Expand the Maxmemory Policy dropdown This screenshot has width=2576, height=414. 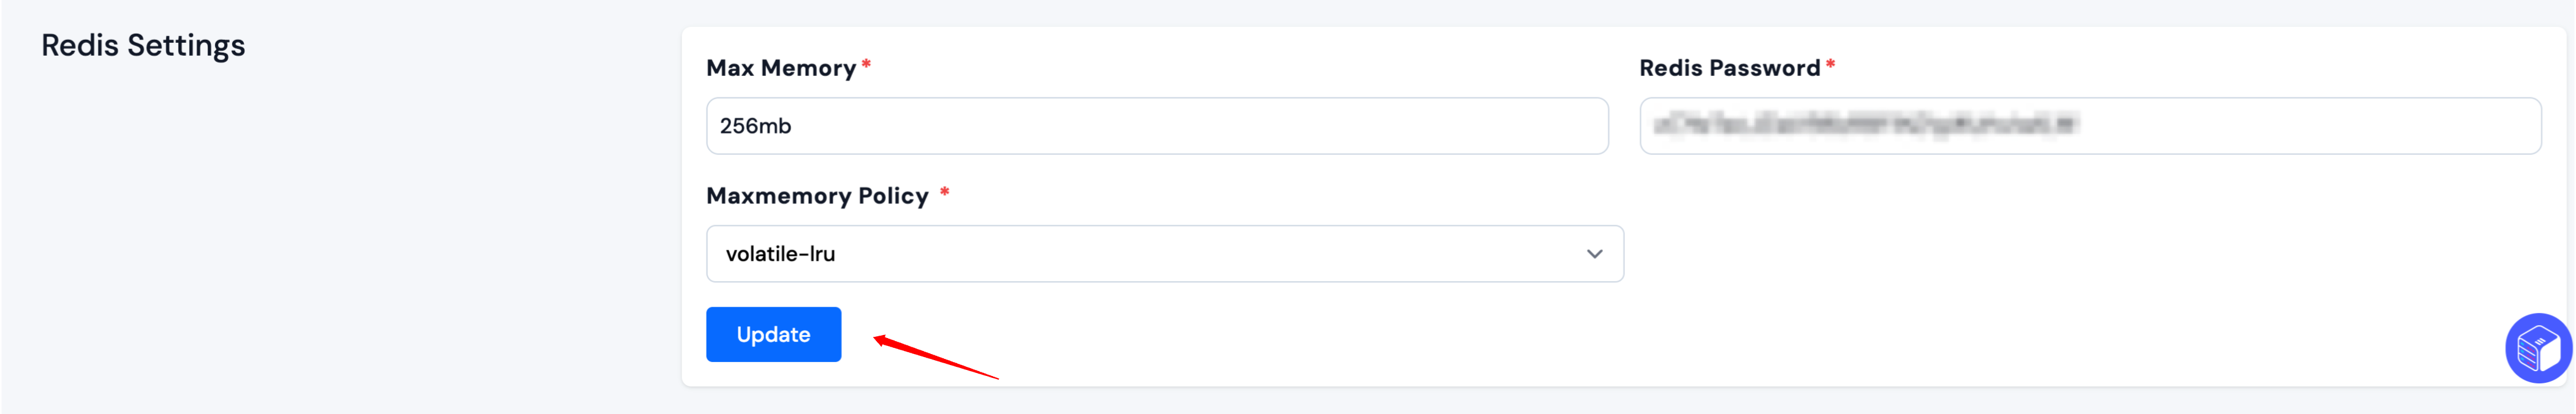click(x=1164, y=254)
